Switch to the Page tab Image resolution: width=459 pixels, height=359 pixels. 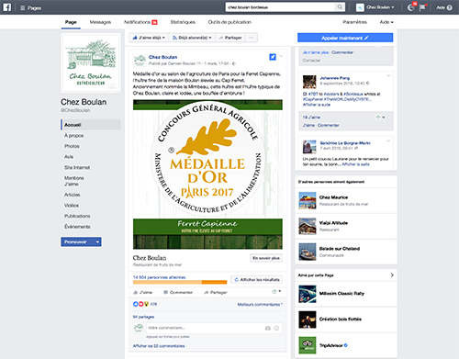[71, 22]
